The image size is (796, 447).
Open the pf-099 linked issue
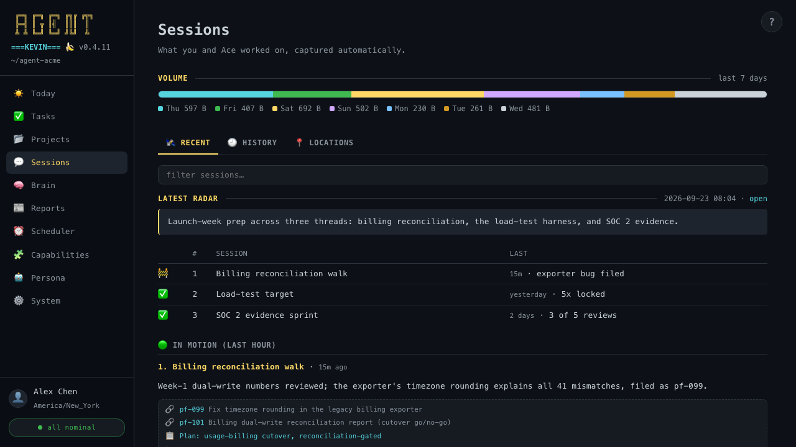point(192,409)
